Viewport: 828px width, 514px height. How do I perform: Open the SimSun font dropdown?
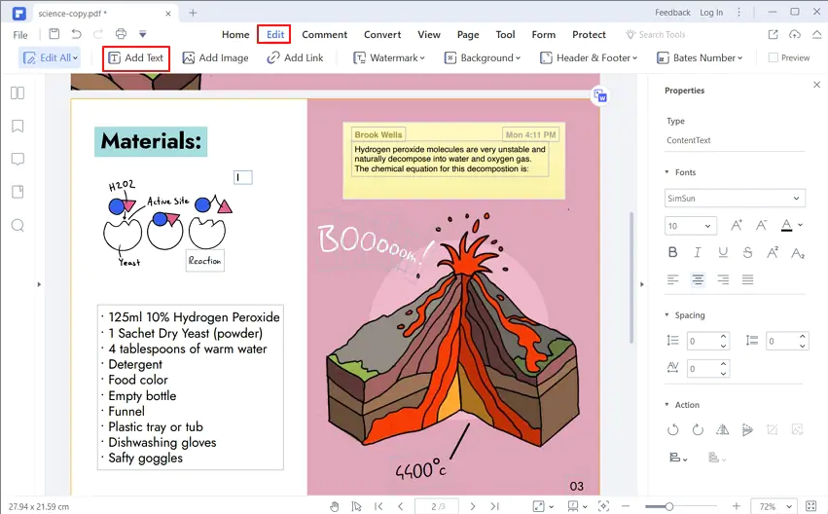tap(735, 198)
